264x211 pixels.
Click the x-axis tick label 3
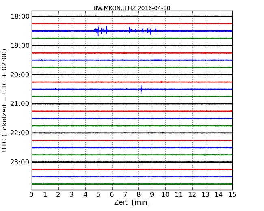click(x=72, y=195)
